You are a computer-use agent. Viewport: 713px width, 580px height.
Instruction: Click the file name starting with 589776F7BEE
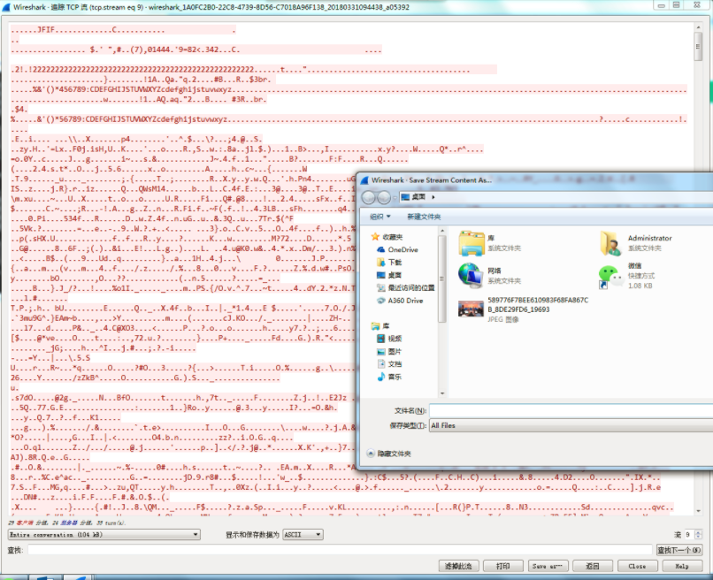(x=538, y=304)
